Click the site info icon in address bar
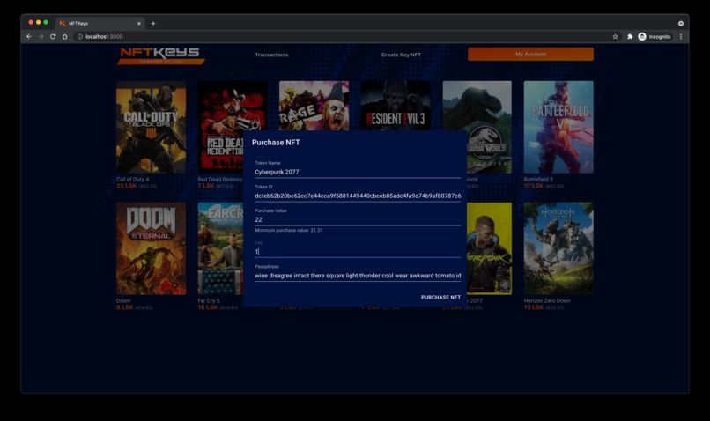Image resolution: width=710 pixels, height=421 pixels. point(79,37)
